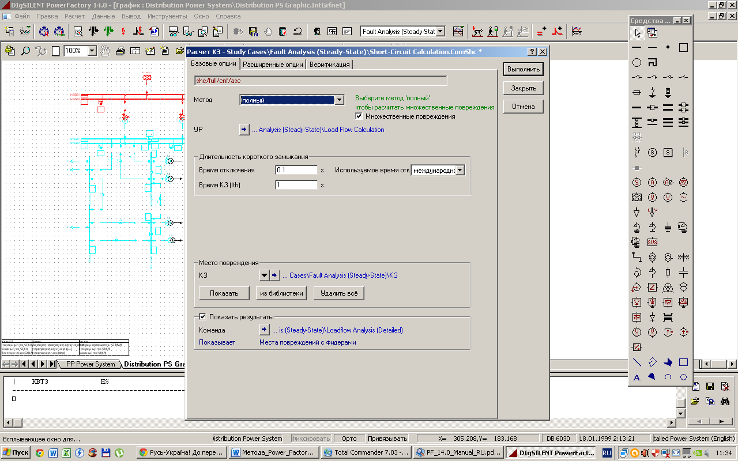Open the Метод dropdown showing полный
The width and height of the screenshot is (738, 461).
click(340, 100)
